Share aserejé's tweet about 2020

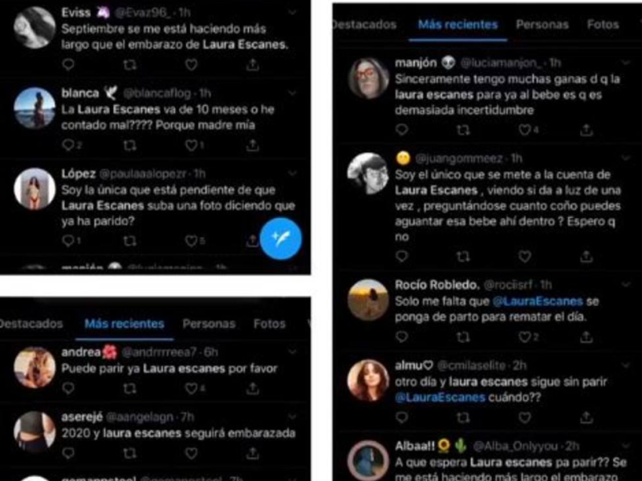coord(253,453)
